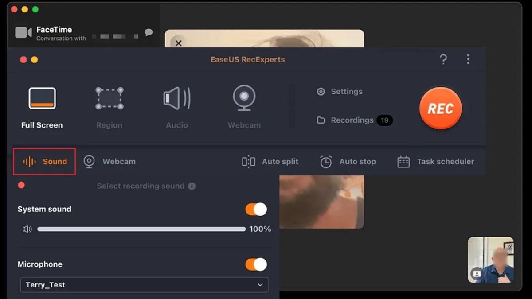Open the Auto stop option
532x299 pixels.
tap(348, 162)
